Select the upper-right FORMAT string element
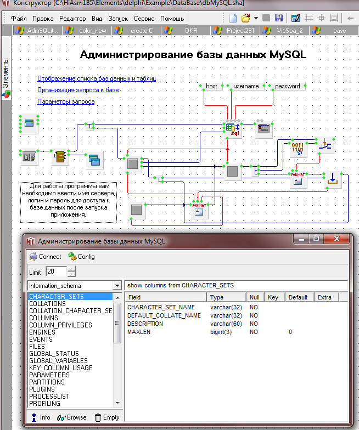This screenshot has height=430, width=359. pyautogui.click(x=298, y=179)
